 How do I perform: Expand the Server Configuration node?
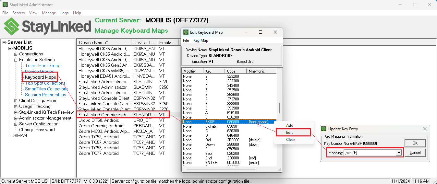tap(16, 124)
